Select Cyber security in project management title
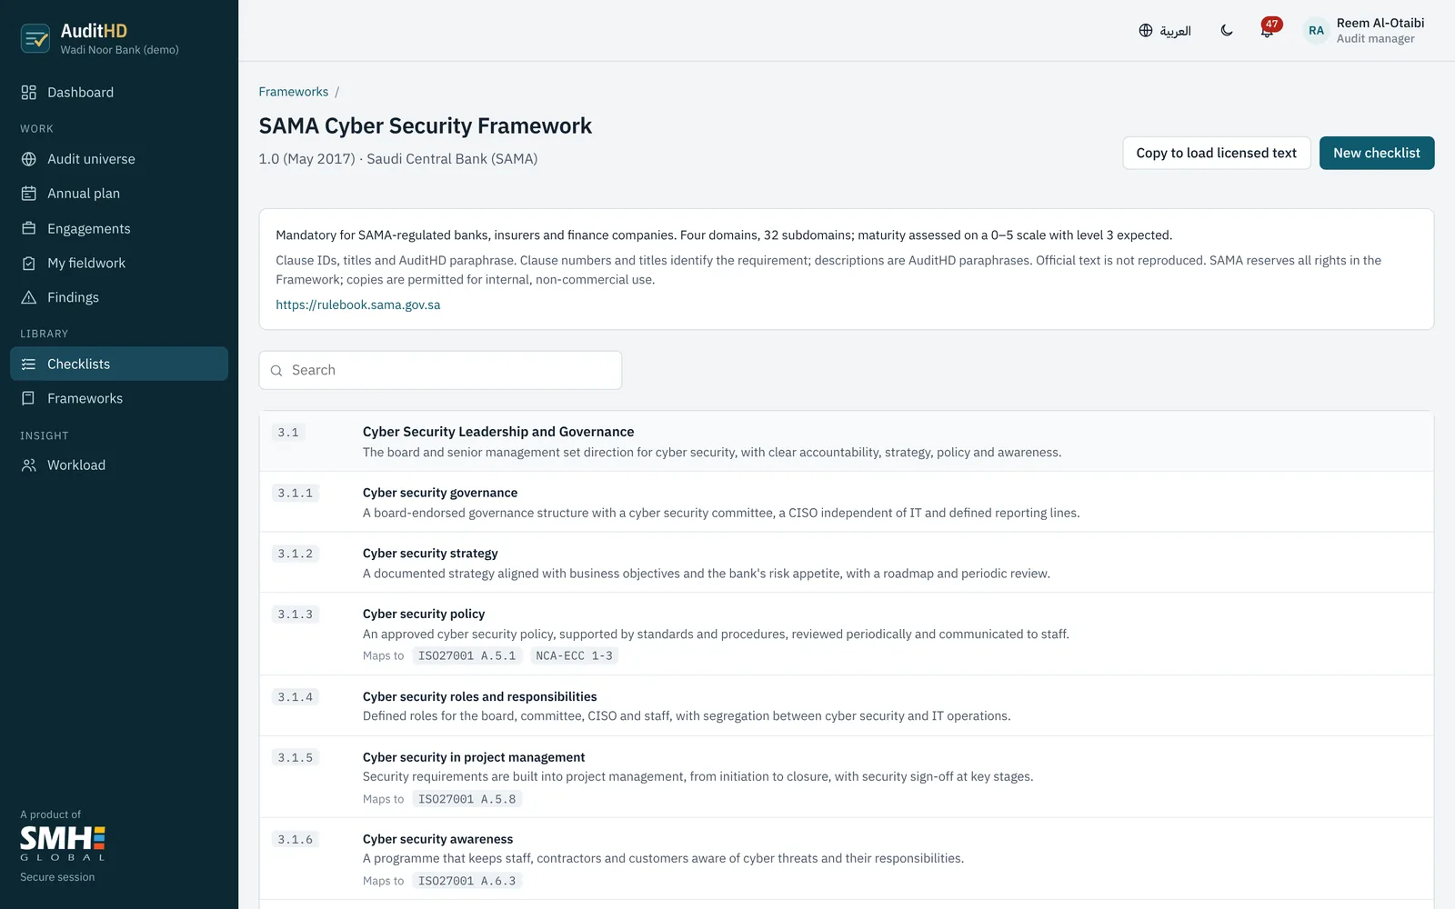This screenshot has width=1455, height=909. [474, 757]
